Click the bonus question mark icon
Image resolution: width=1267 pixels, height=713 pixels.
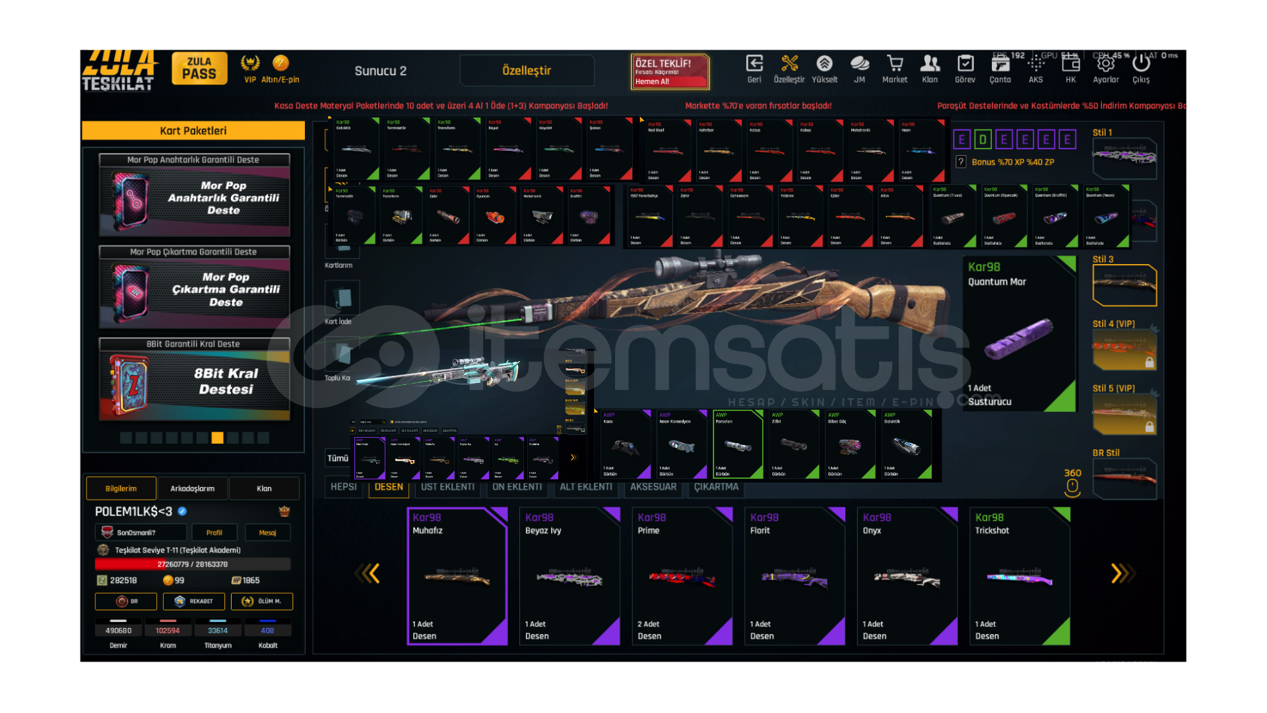(961, 162)
